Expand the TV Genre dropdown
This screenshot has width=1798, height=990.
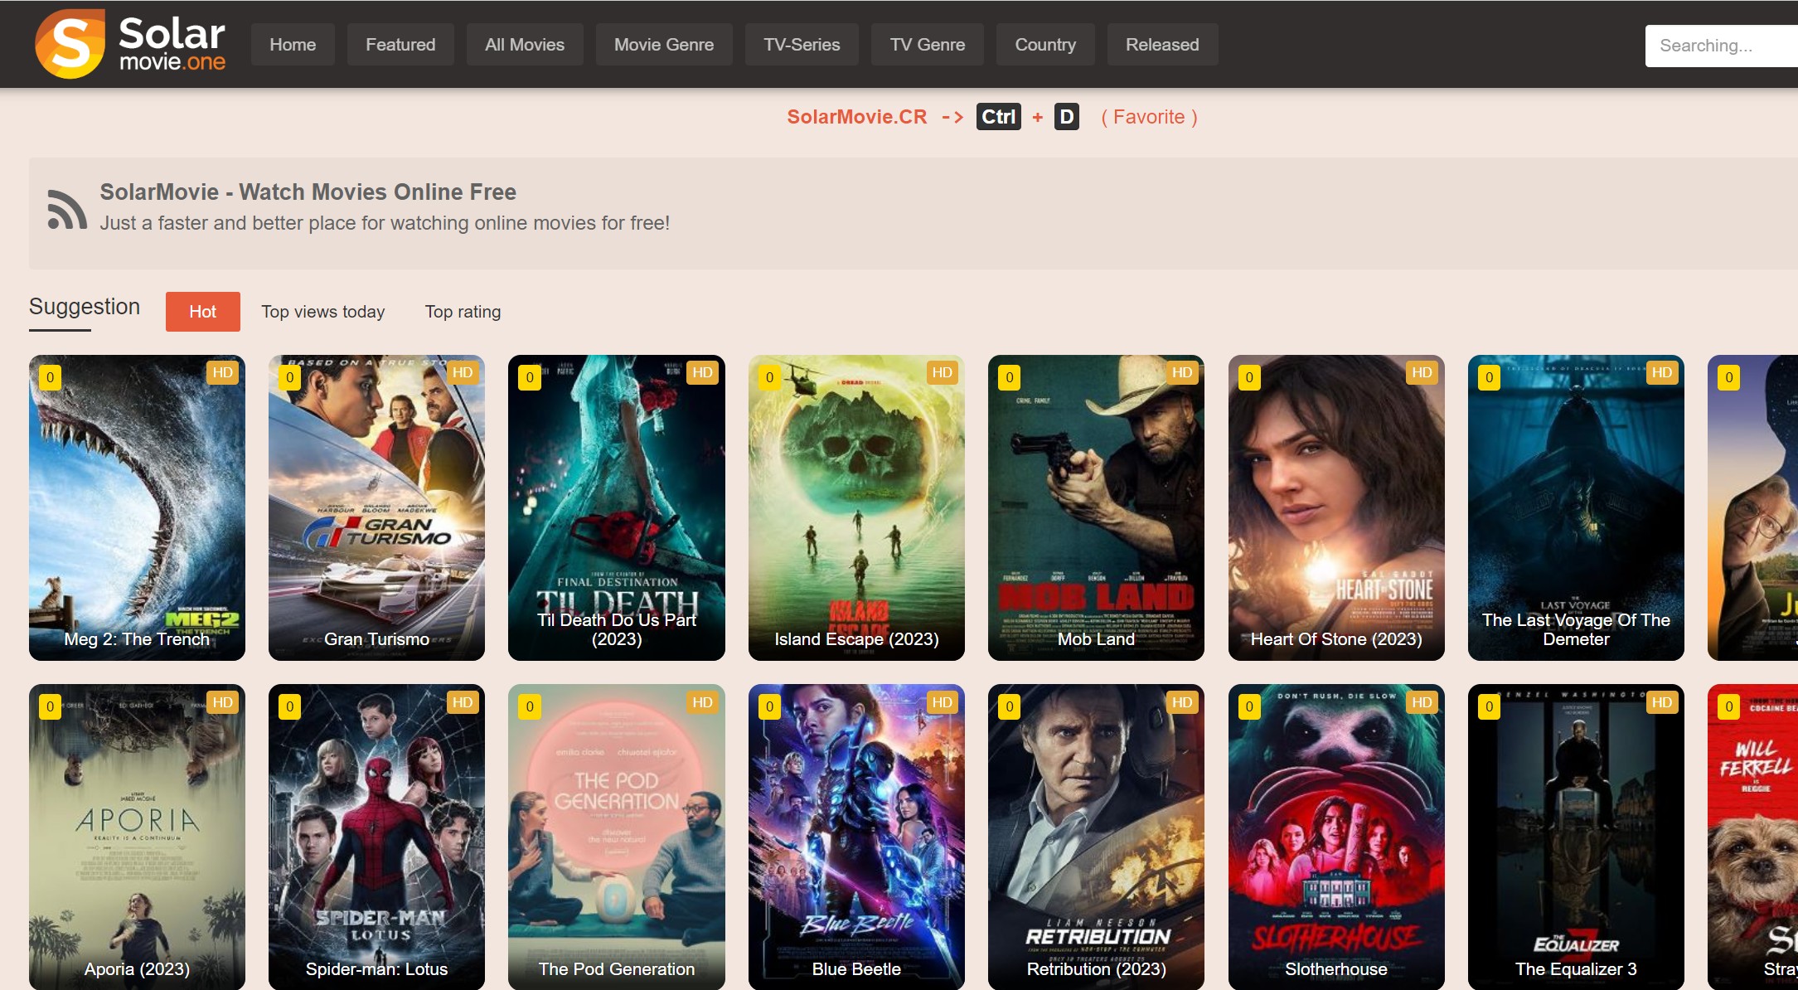[x=928, y=45]
